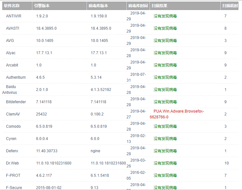Click Arcabit scan result 没有发现病毒
The height and width of the screenshot is (190, 242).
tap(165, 65)
